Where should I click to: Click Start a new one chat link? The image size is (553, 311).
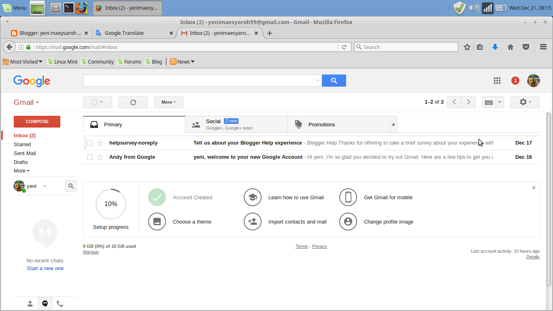pos(45,268)
